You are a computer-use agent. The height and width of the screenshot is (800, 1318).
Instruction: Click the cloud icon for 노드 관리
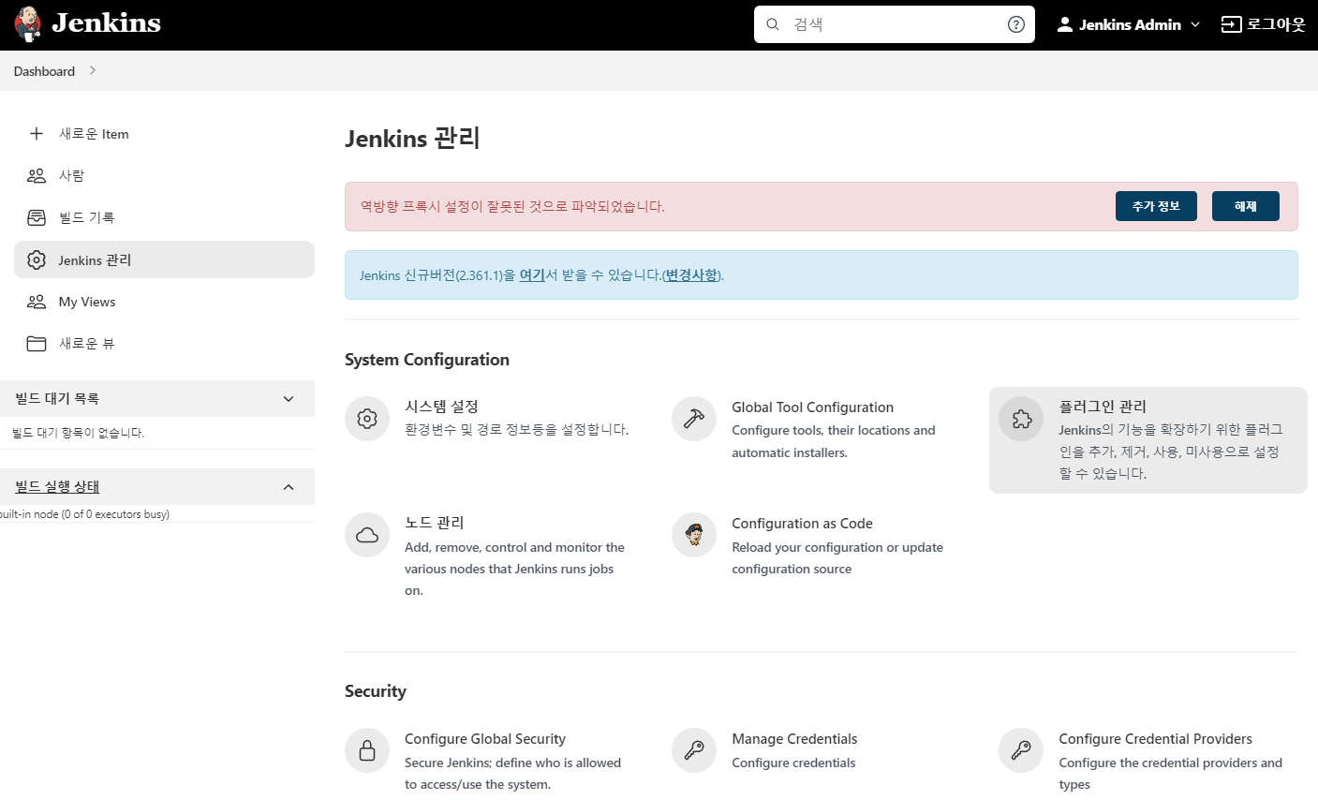tap(367, 535)
